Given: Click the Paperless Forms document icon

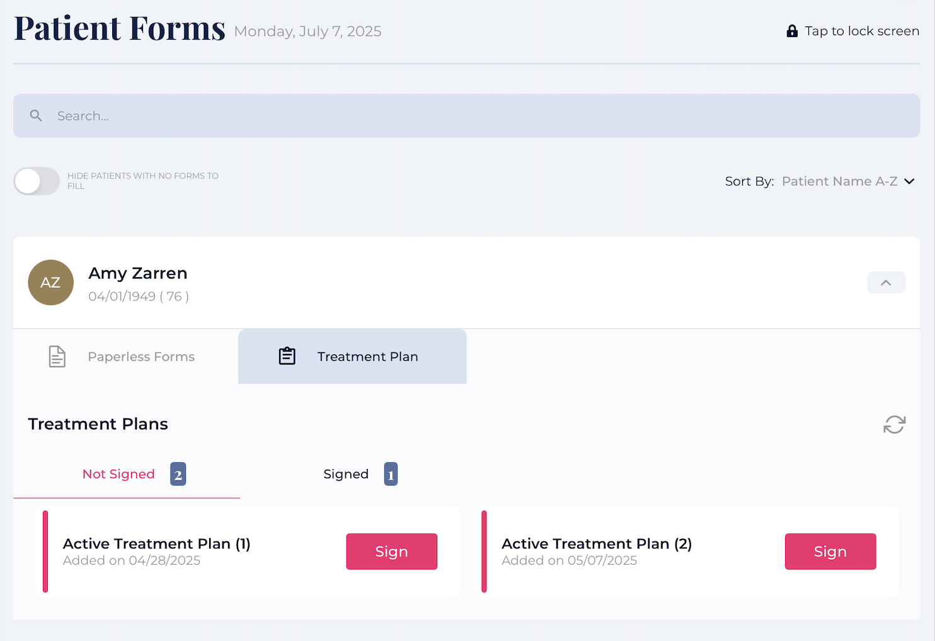Looking at the screenshot, I should tap(57, 356).
